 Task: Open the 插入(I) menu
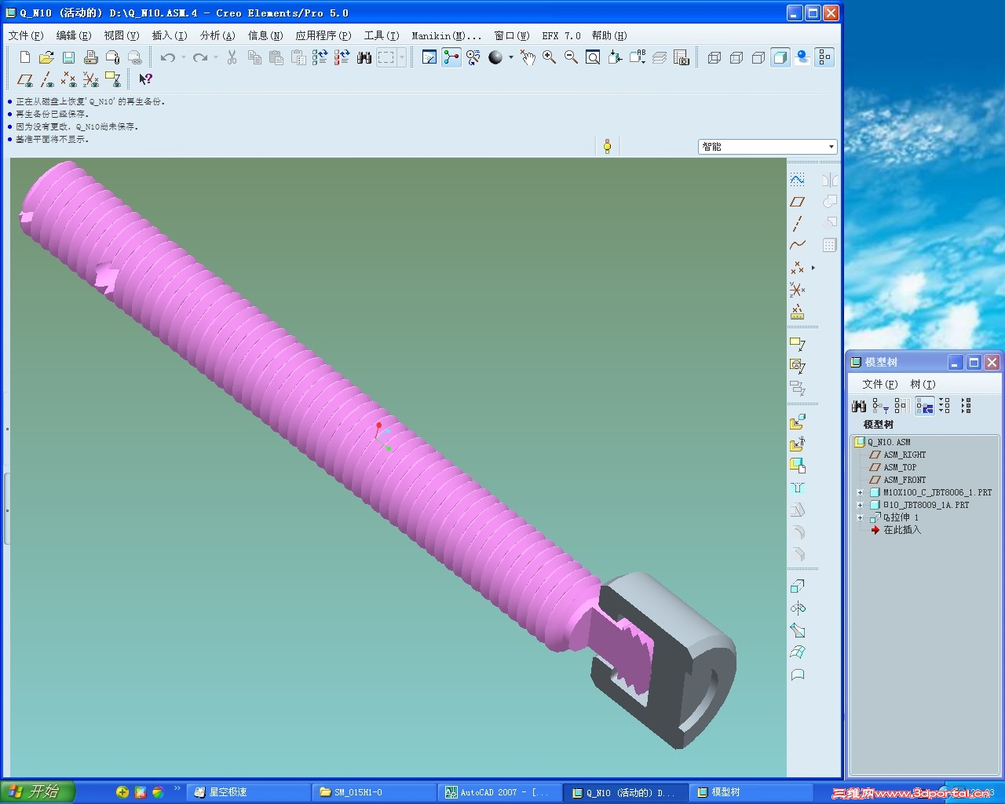click(x=170, y=35)
